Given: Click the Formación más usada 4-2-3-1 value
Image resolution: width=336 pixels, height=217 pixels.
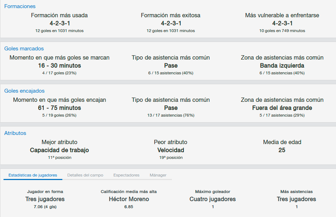Looking at the screenshot, I should [60, 23].
